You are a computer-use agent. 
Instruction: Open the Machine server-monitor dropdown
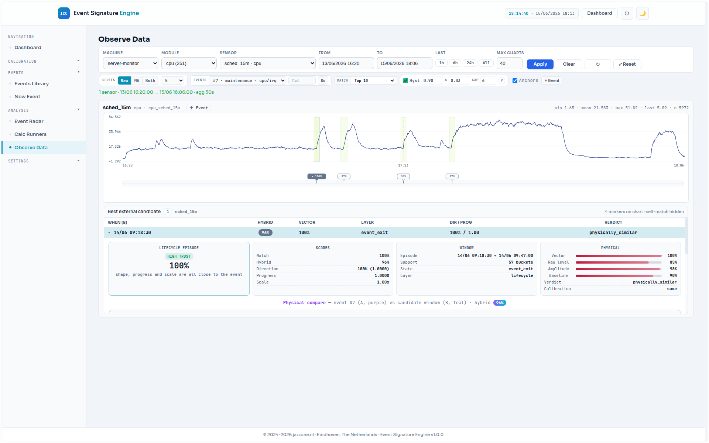(131, 63)
